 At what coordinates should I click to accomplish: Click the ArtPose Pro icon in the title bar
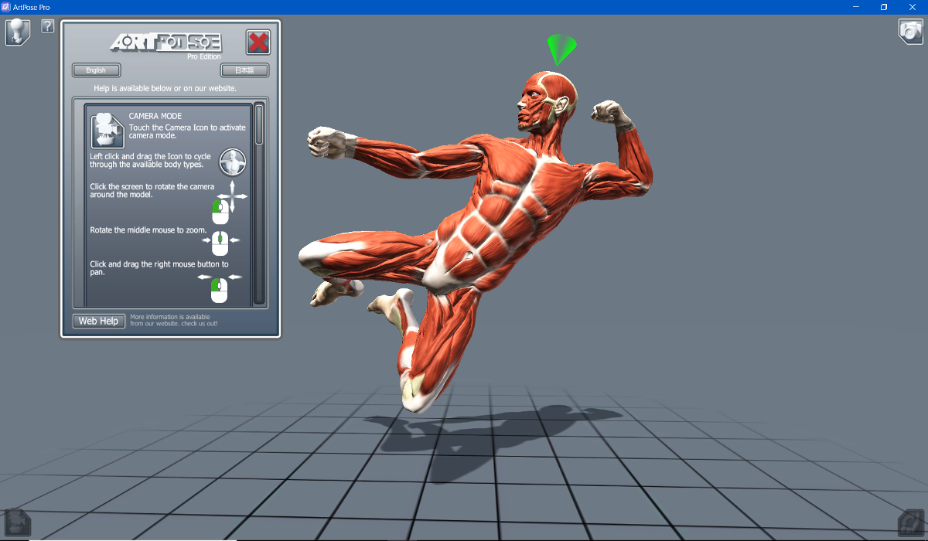(x=8, y=7)
